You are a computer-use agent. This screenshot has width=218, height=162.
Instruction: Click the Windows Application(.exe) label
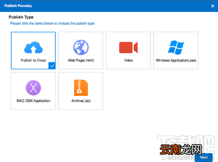tap(176, 60)
